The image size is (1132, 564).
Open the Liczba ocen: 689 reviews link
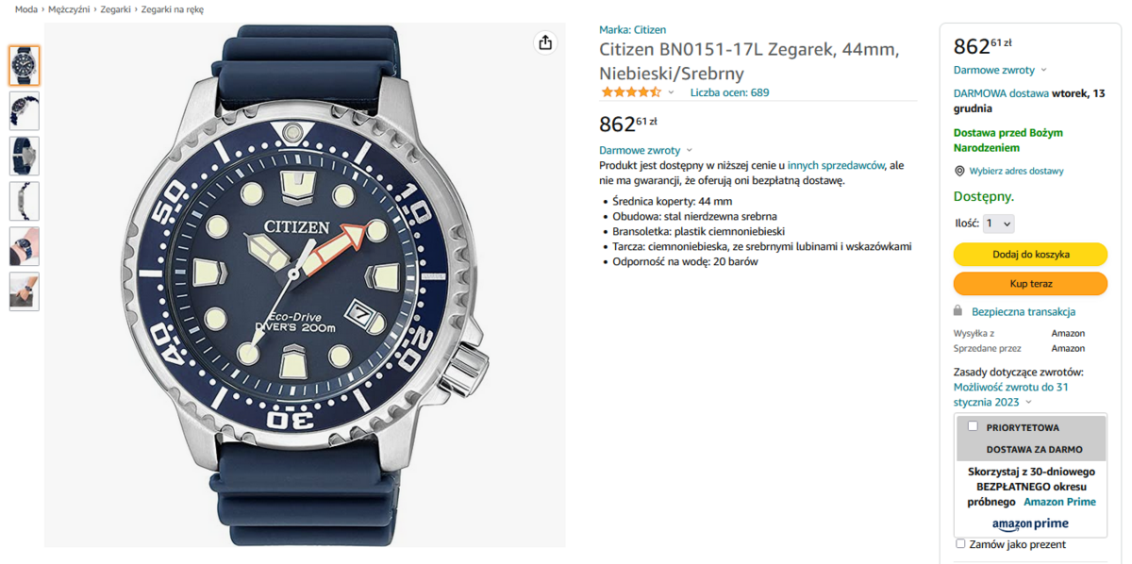pyautogui.click(x=729, y=92)
